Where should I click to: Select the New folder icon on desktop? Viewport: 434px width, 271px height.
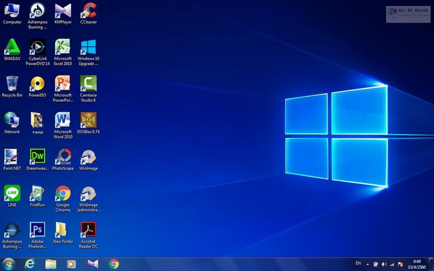tap(63, 230)
